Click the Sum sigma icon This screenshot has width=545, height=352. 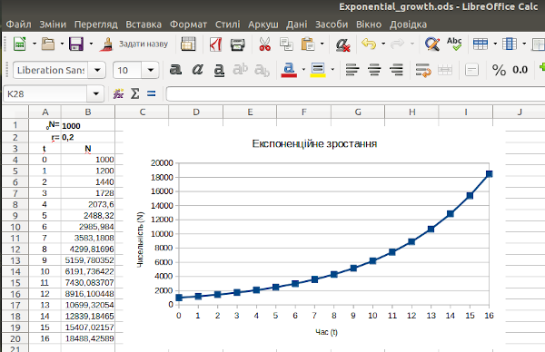[x=134, y=93]
